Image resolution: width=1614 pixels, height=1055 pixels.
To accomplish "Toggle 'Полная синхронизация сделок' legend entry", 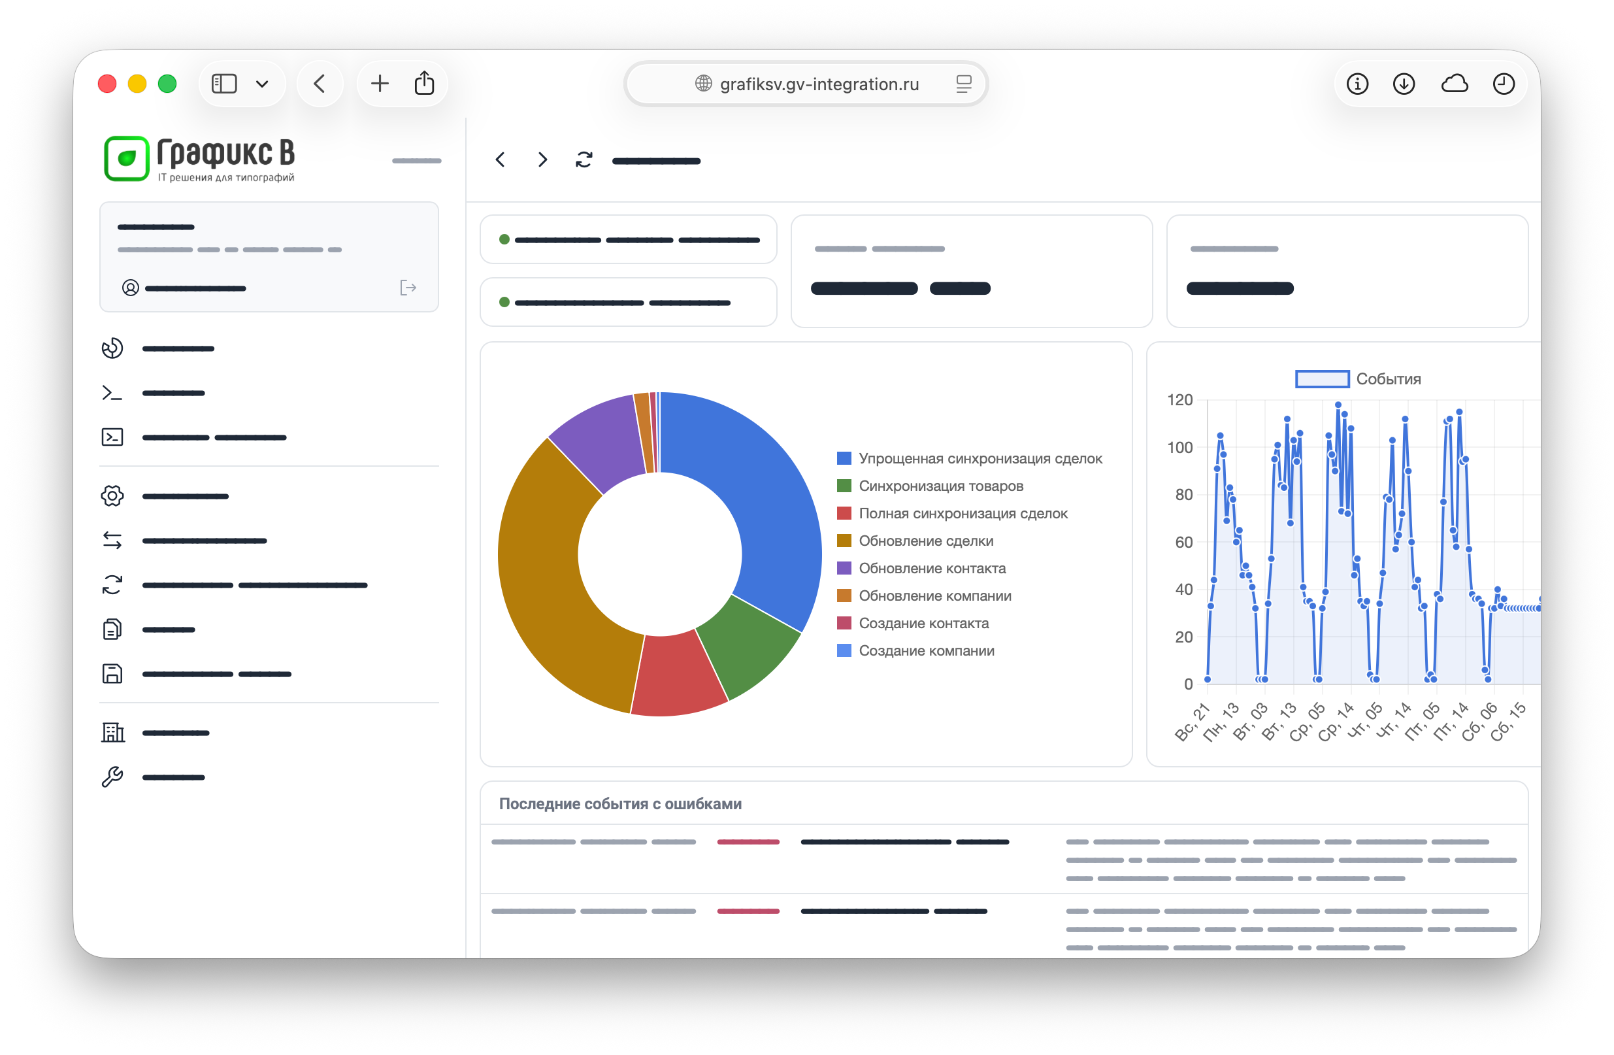I will point(952,514).
